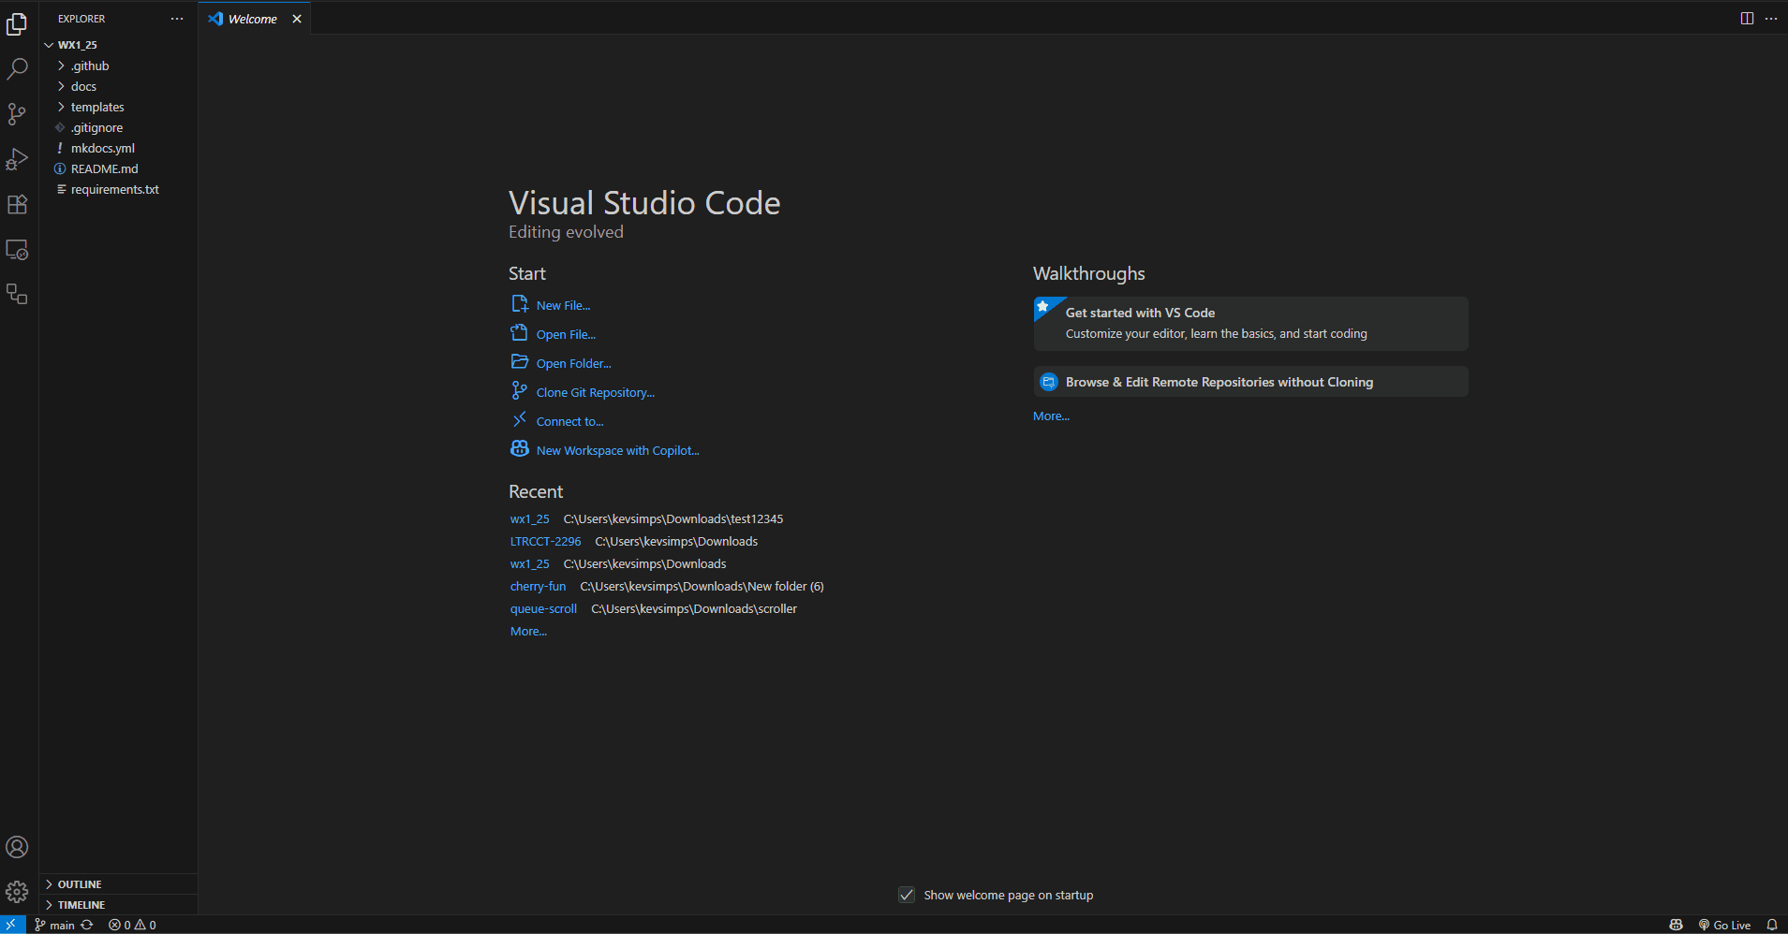Select the Welcome tab
This screenshot has height=934, width=1788.
(252, 19)
